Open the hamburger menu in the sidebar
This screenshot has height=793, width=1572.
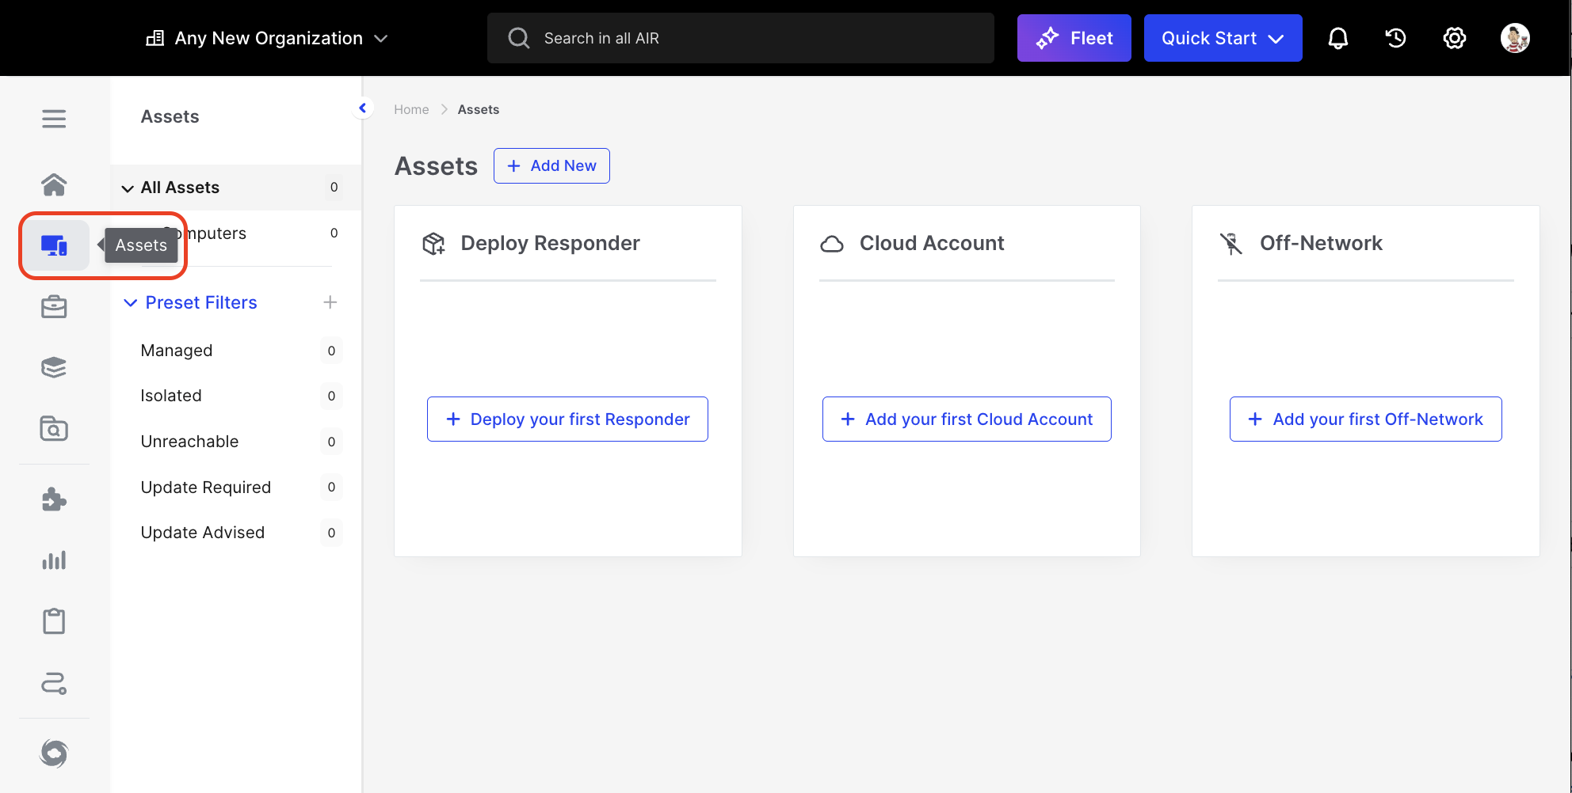click(x=54, y=119)
